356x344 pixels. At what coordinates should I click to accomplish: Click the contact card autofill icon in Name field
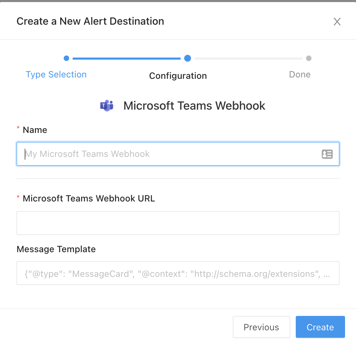point(327,154)
